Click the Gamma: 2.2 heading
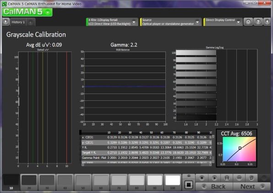273x193 pixels. coord(124,45)
